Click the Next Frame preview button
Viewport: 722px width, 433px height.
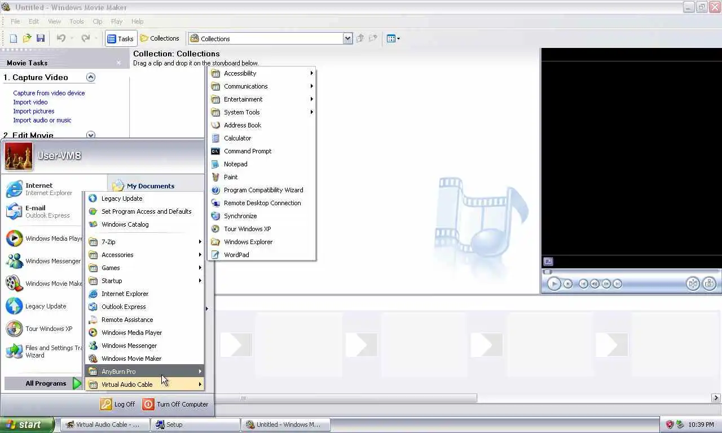(x=606, y=284)
